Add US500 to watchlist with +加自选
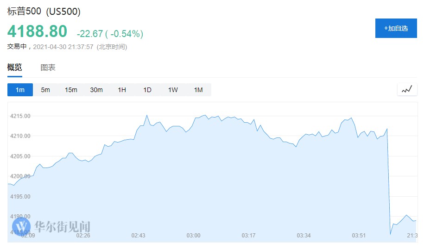 coord(396,28)
